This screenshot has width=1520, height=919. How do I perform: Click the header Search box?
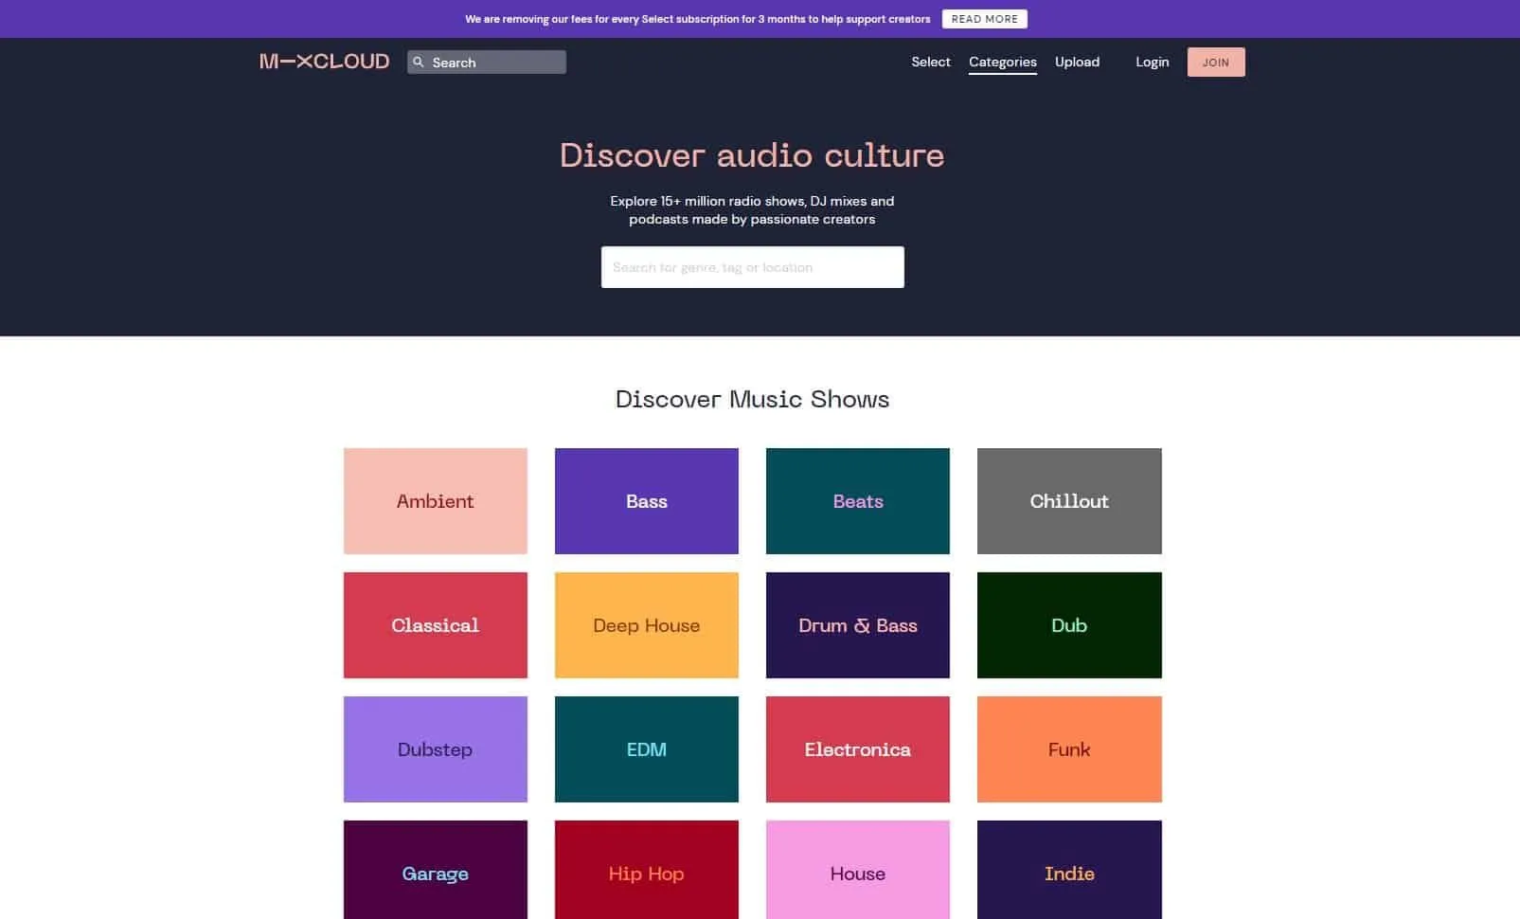(x=492, y=62)
